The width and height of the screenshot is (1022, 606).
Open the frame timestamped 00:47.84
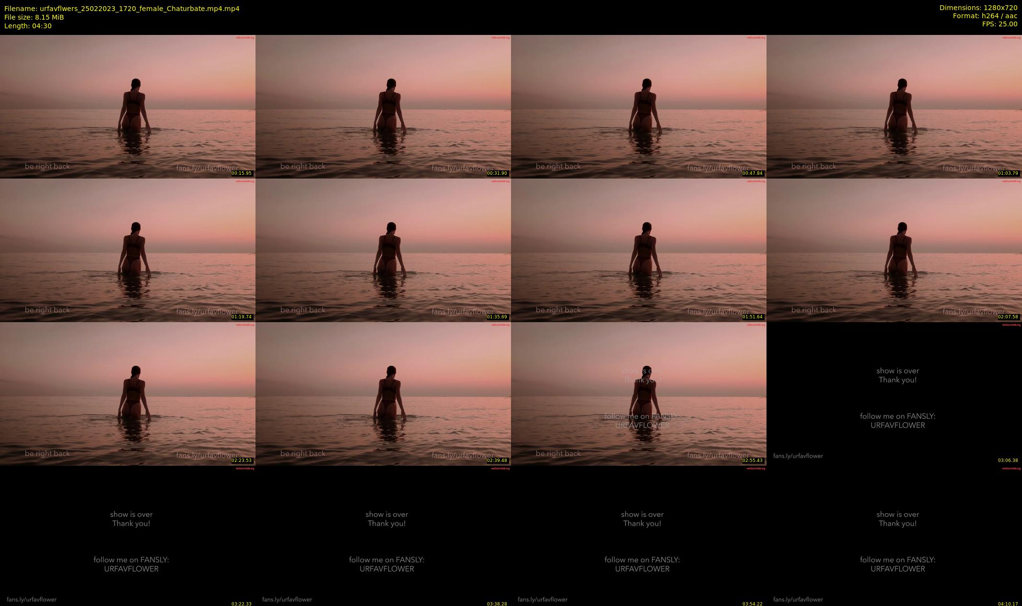pyautogui.click(x=639, y=106)
